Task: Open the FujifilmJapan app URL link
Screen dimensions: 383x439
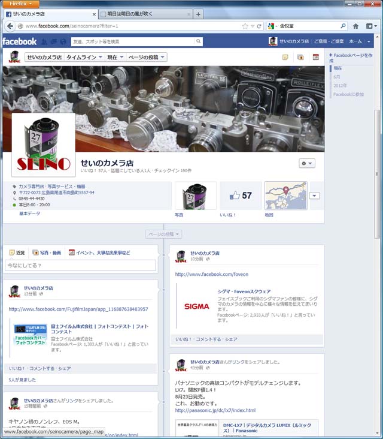Action: pyautogui.click(x=78, y=309)
